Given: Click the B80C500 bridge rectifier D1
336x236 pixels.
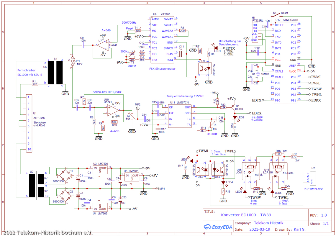Looking at the screenshot, I should click(x=65, y=175).
